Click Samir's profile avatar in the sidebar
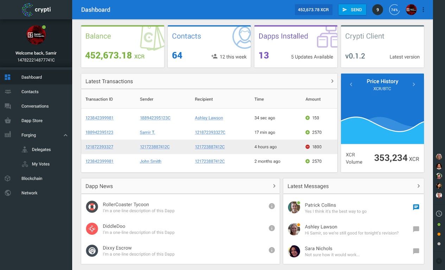 (36, 34)
